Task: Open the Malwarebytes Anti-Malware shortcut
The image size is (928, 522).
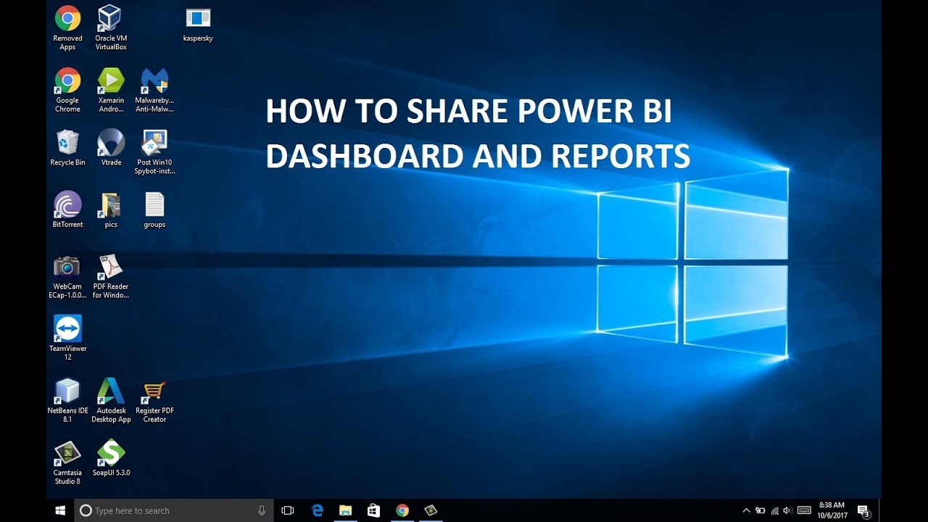Action: [154, 90]
